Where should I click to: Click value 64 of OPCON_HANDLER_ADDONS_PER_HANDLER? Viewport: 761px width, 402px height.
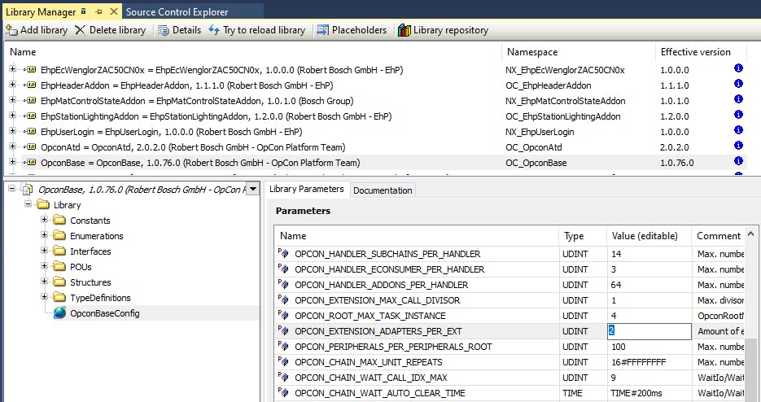click(616, 285)
